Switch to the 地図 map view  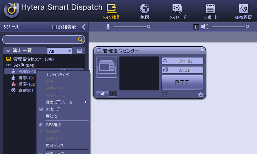point(145,11)
